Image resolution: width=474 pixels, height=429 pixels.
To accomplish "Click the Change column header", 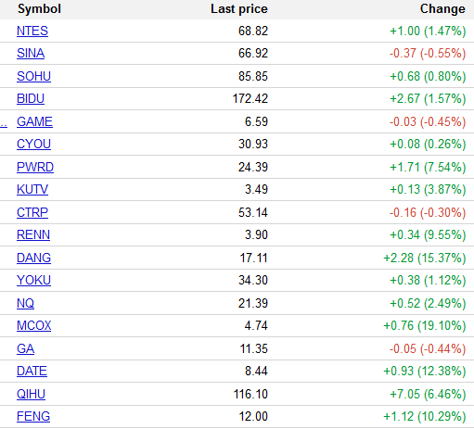I will (x=442, y=9).
